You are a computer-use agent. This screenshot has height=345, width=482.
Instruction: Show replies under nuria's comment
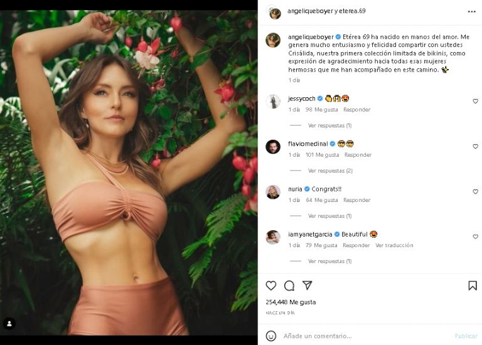coord(329,216)
